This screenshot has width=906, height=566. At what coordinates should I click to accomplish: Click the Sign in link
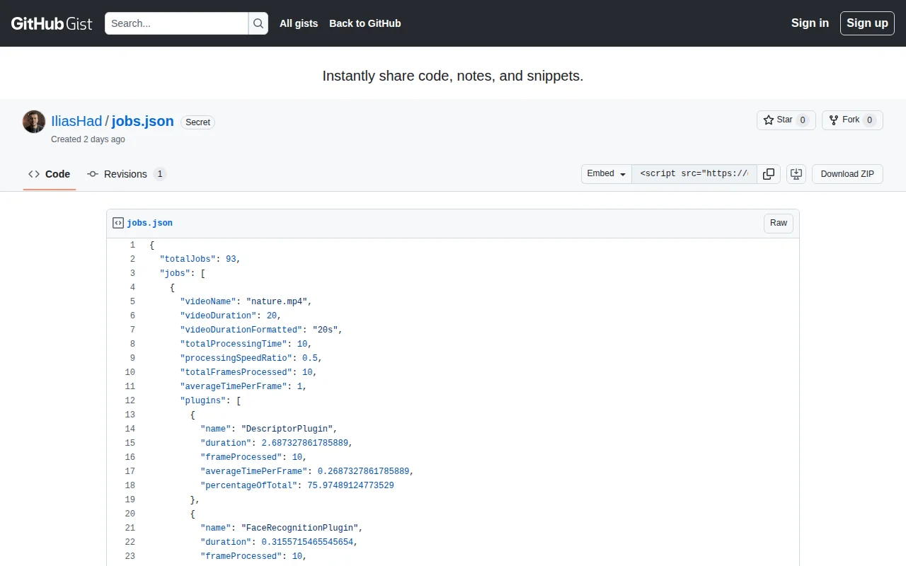[x=810, y=23]
